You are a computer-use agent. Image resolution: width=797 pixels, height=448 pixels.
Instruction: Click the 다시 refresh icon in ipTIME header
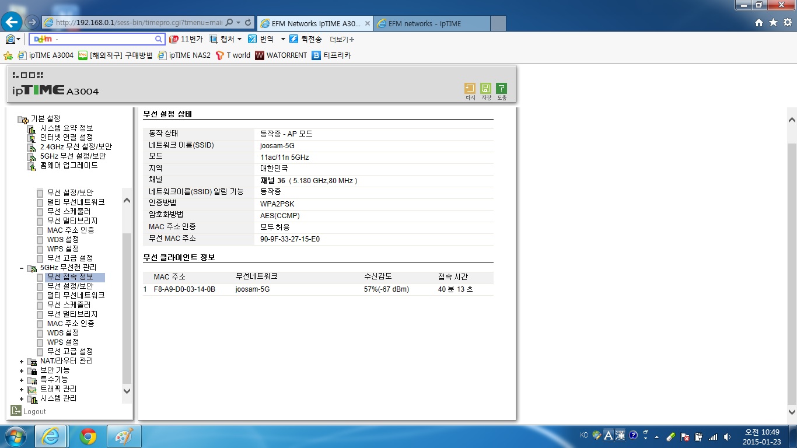(470, 88)
